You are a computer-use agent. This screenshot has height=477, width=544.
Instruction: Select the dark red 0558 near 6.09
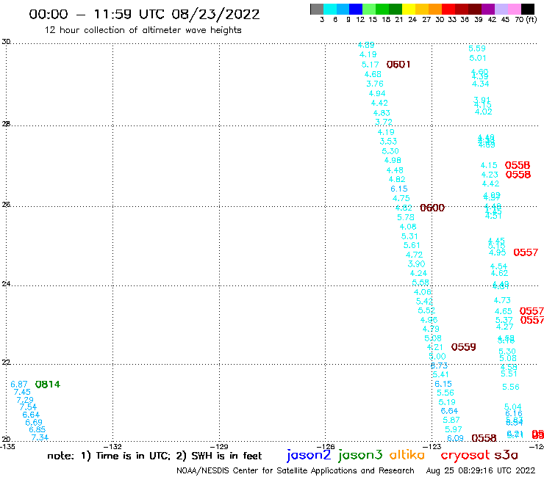tap(484, 438)
